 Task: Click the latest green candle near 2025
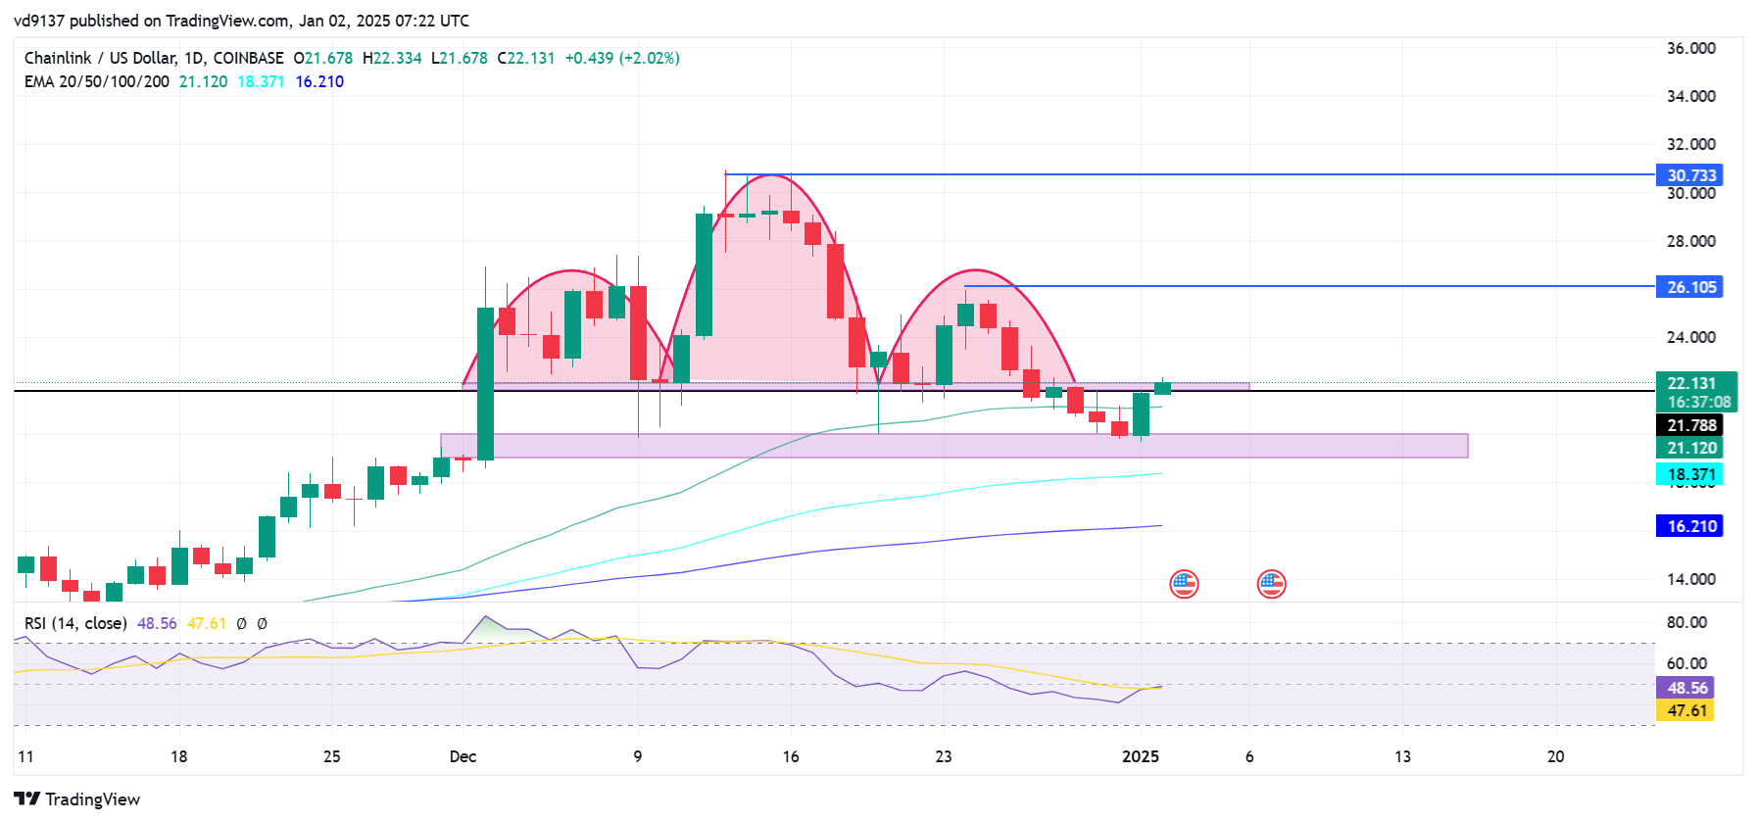point(1162,387)
